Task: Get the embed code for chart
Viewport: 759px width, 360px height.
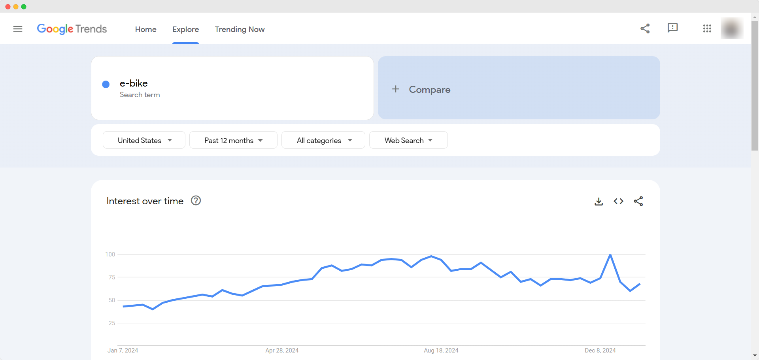Action: click(x=619, y=202)
